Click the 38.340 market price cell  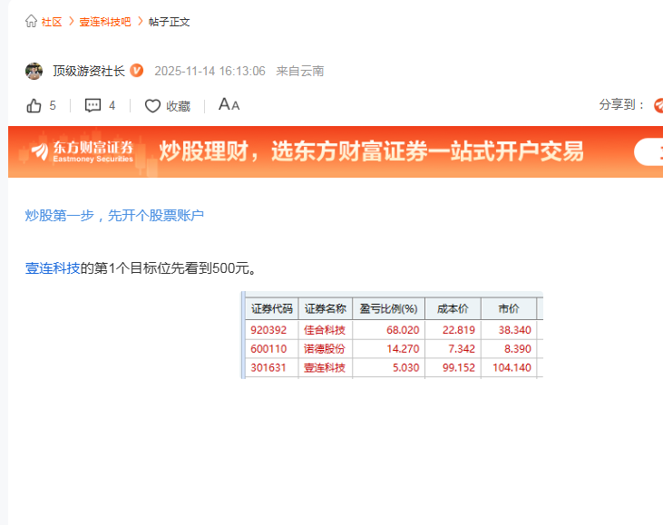pos(514,330)
